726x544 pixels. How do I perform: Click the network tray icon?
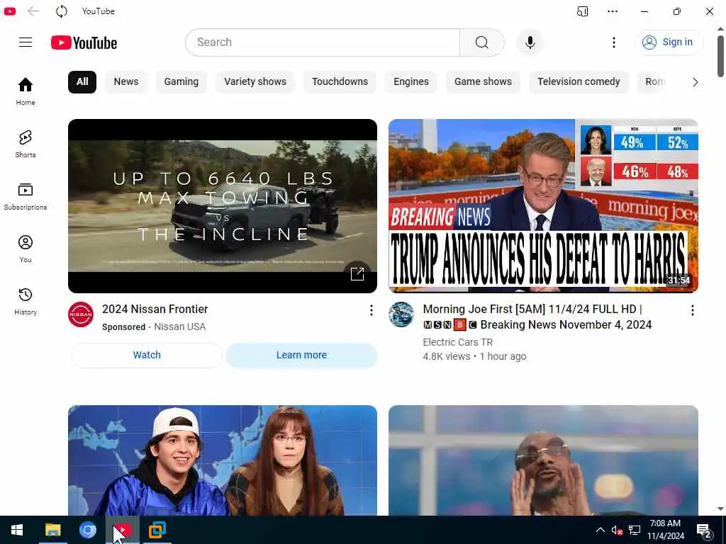tap(635, 531)
